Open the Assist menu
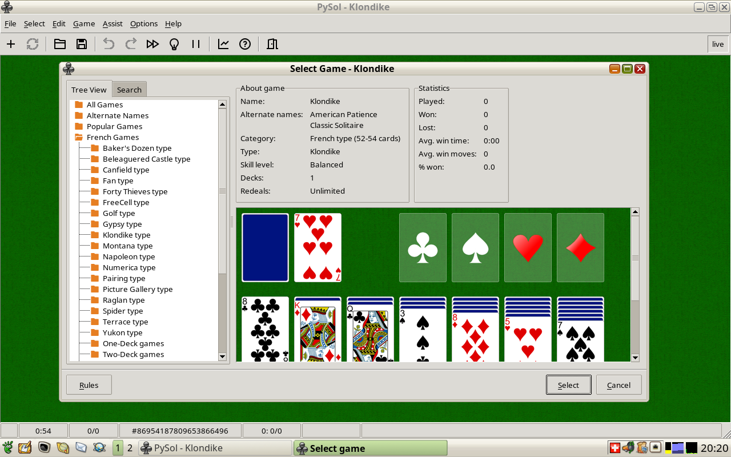 point(113,23)
